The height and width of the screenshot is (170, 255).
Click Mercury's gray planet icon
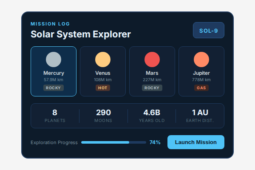pyautogui.click(x=54, y=59)
